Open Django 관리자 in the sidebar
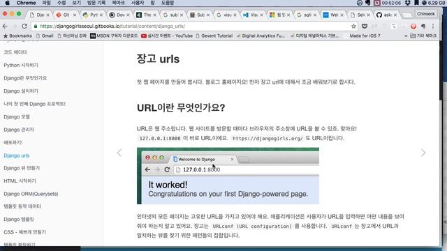447x251 pixels. [x=19, y=130]
